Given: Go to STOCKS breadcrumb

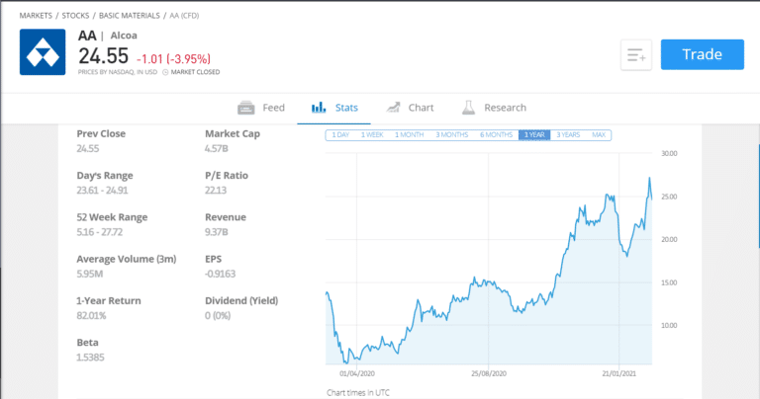Looking at the screenshot, I should 75,16.
